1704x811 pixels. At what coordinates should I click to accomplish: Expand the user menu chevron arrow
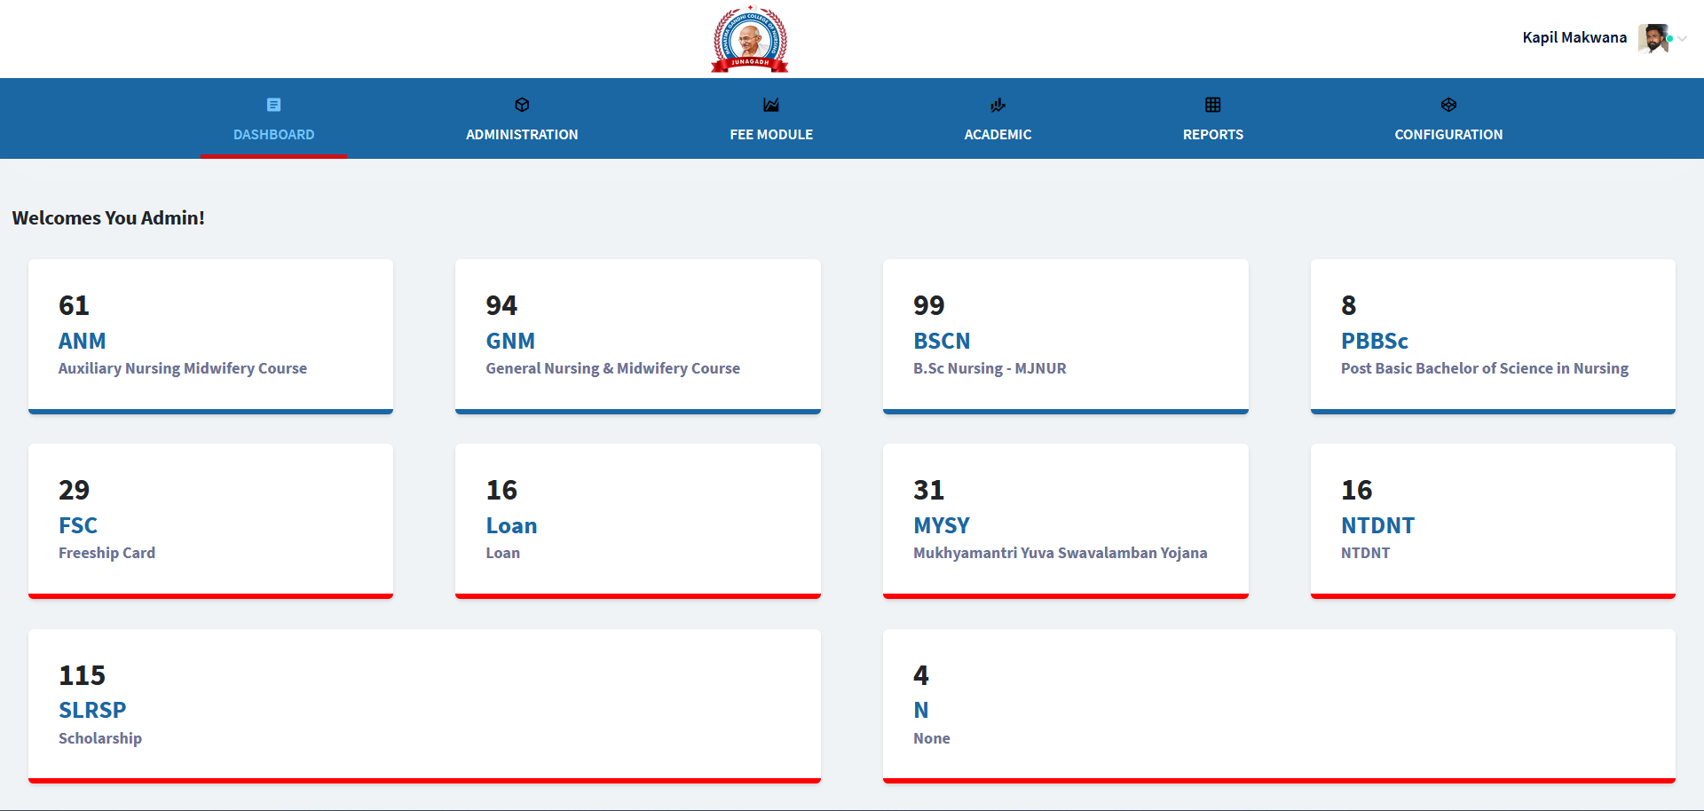point(1683,38)
